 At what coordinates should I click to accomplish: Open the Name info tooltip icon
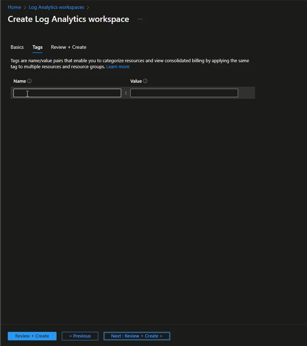coord(29,81)
